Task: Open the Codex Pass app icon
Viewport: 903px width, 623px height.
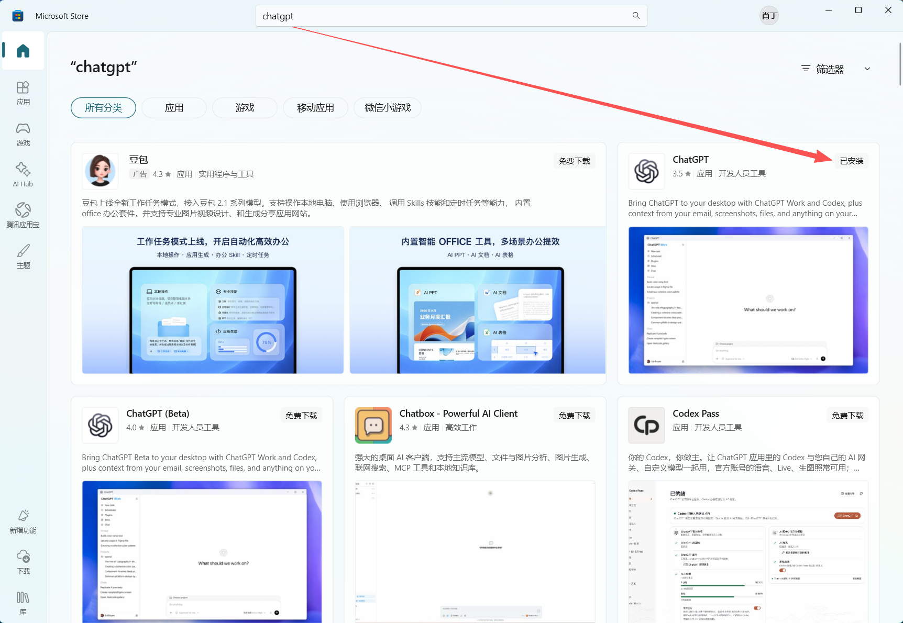Action: 646,425
